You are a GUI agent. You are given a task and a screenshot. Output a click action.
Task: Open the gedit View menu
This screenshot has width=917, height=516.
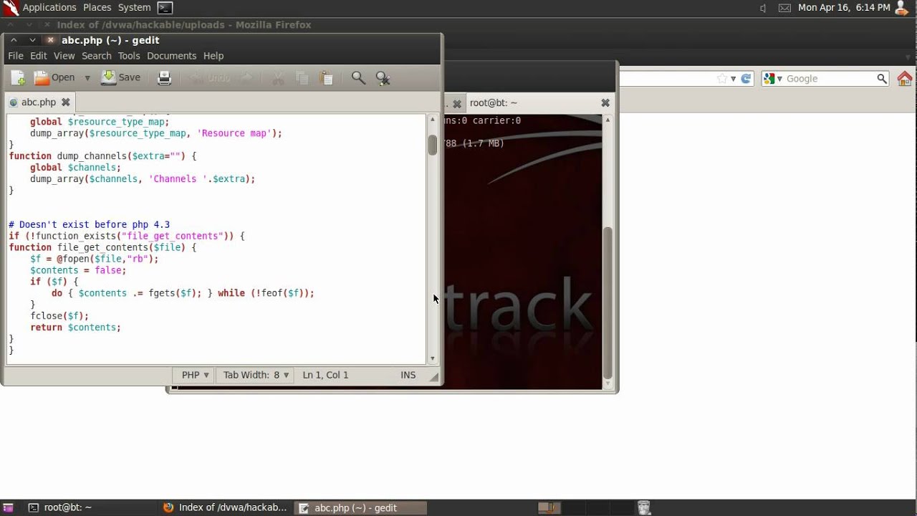coord(64,56)
